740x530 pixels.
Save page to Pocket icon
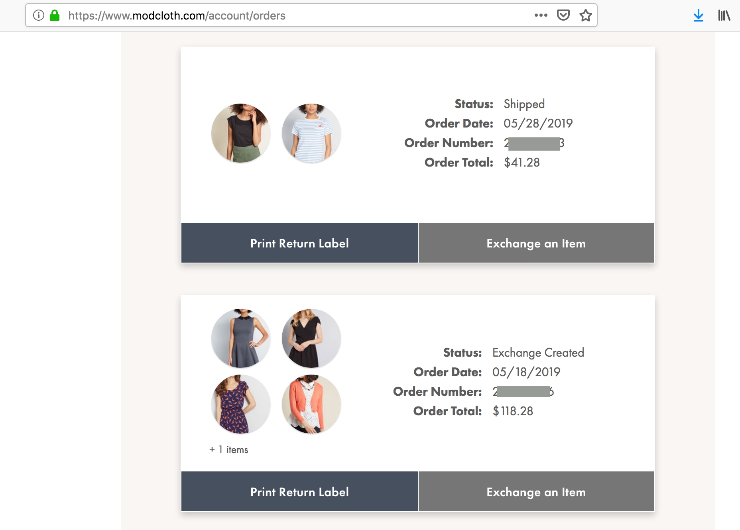pyautogui.click(x=563, y=16)
